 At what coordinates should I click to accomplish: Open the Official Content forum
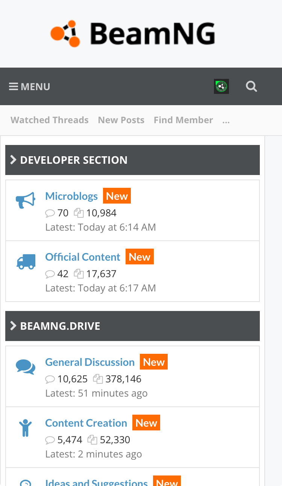pos(83,257)
